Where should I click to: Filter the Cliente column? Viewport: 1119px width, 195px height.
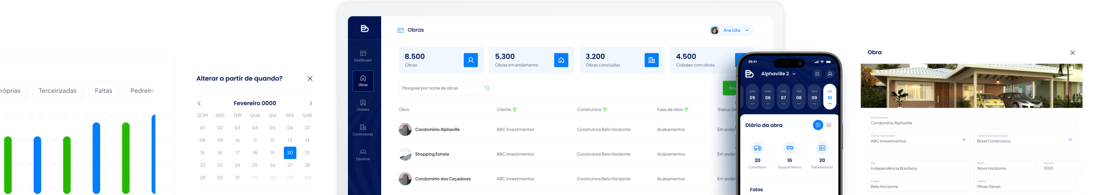pos(514,110)
